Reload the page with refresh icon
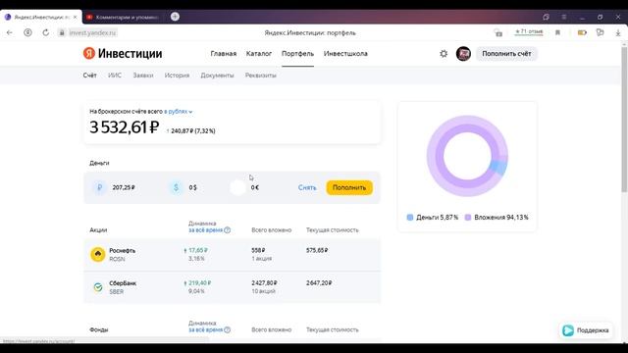 pos(46,32)
